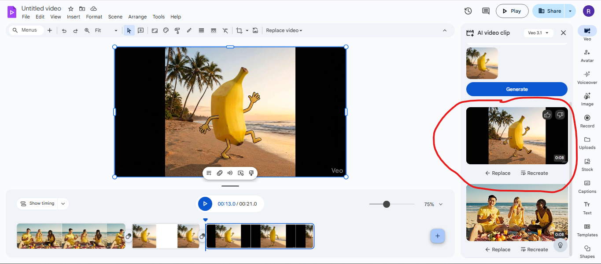
Task: Open the Voiceover panel in sidebar
Action: click(x=587, y=77)
